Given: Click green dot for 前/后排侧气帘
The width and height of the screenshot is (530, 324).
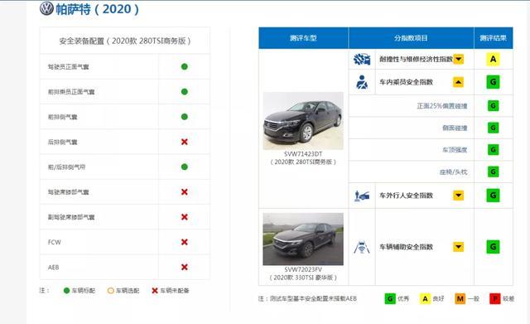Looking at the screenshot, I should pyautogui.click(x=184, y=167).
